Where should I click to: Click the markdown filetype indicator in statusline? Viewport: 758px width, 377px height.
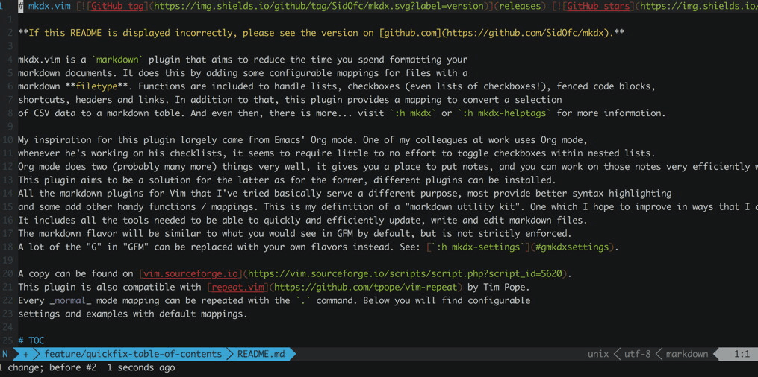(x=687, y=355)
